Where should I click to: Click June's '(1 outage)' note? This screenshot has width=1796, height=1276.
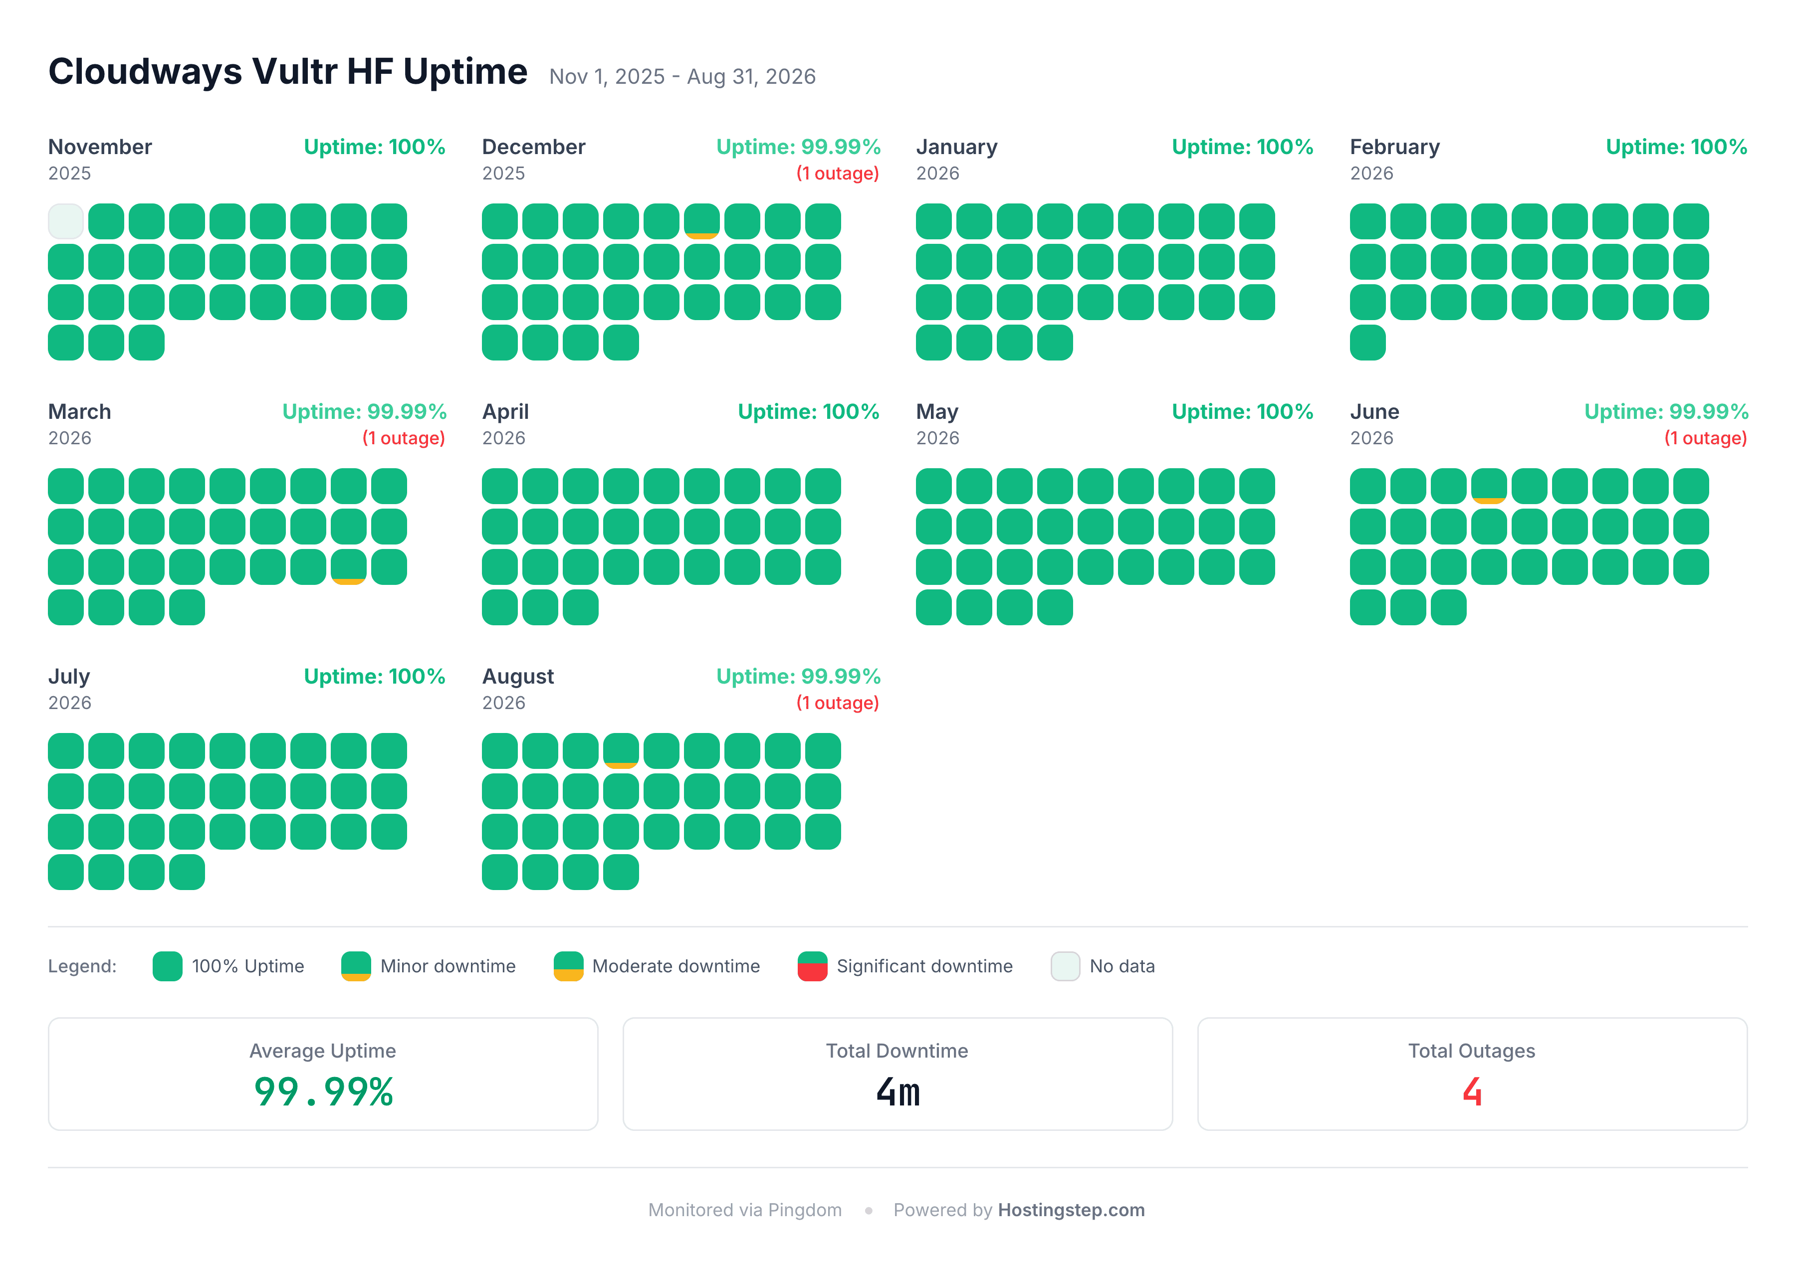coord(1705,438)
